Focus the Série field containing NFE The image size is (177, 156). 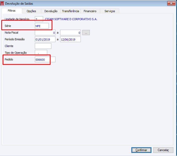tap(42, 26)
